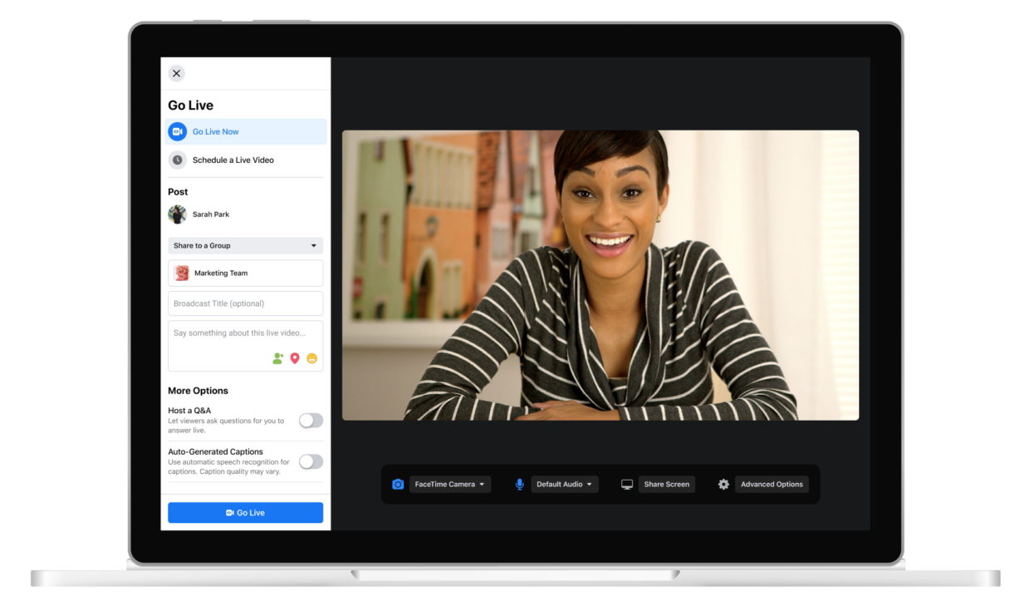Click the clock icon for scheduling
The height and width of the screenshot is (606, 1030).
pyautogui.click(x=177, y=160)
